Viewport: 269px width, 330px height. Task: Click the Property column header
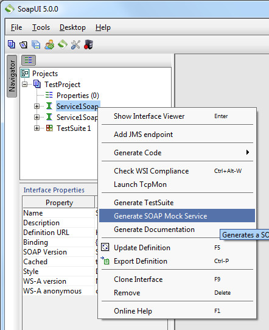59,203
